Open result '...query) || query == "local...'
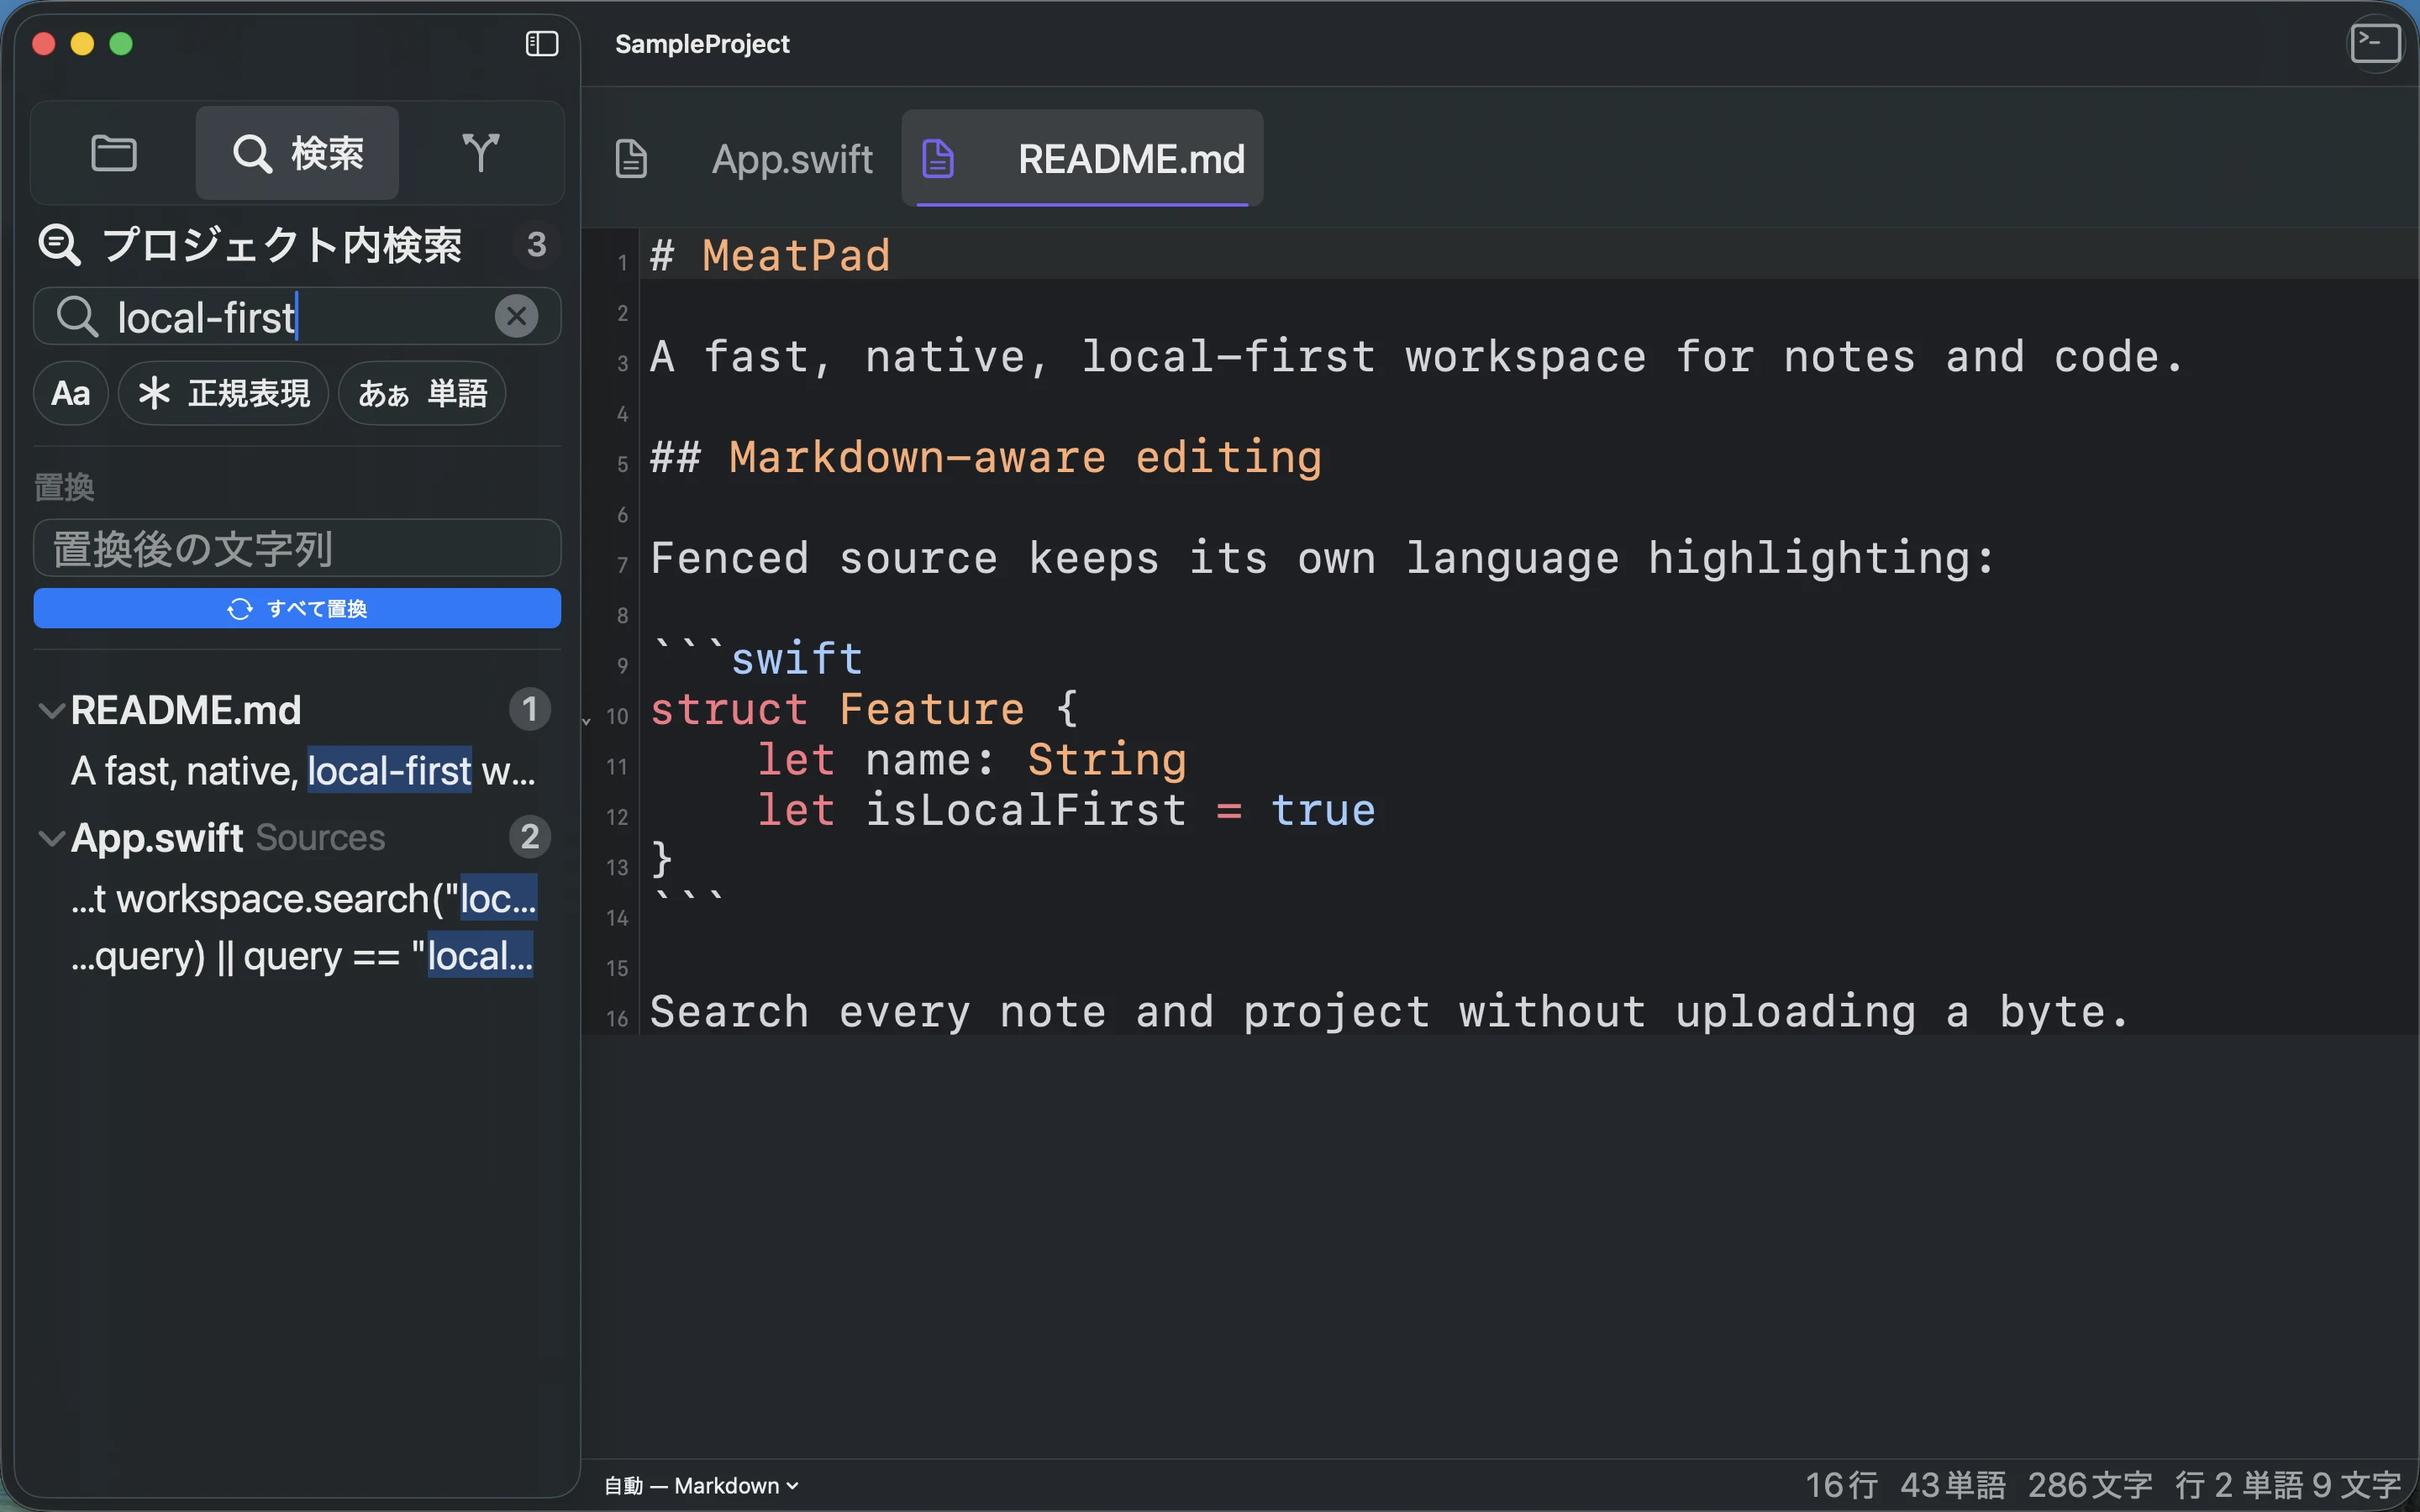 coord(303,956)
